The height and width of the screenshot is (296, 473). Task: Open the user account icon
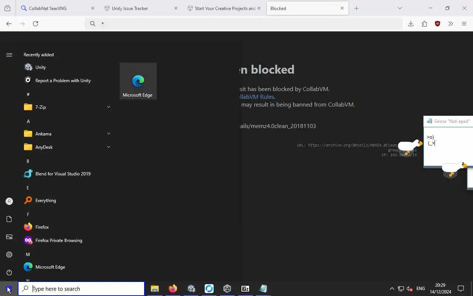tap(9, 201)
